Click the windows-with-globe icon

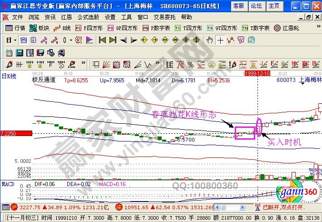(51, 53)
